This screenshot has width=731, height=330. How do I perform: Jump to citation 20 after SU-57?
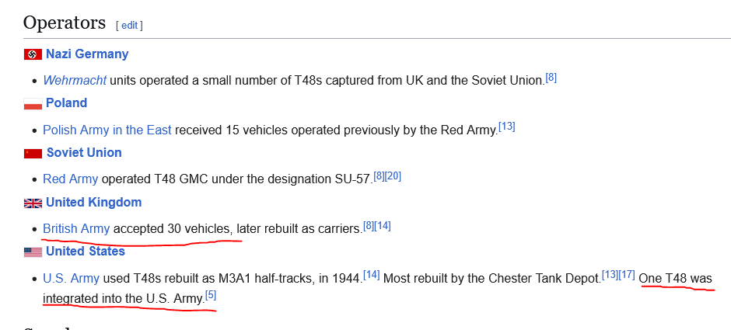394,176
